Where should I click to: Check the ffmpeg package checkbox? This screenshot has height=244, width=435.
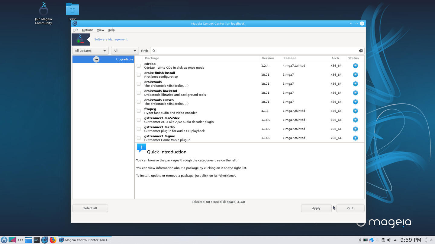(x=139, y=111)
